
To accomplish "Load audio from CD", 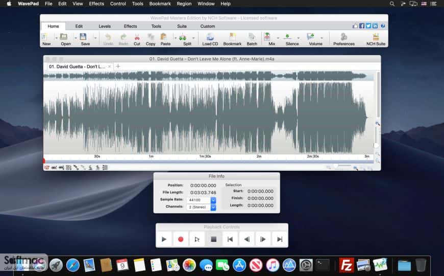I will coord(210,39).
